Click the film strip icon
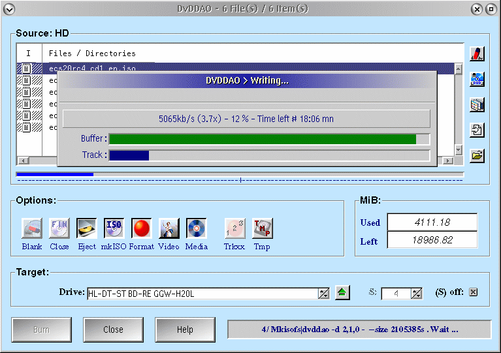 pyautogui.click(x=477, y=104)
